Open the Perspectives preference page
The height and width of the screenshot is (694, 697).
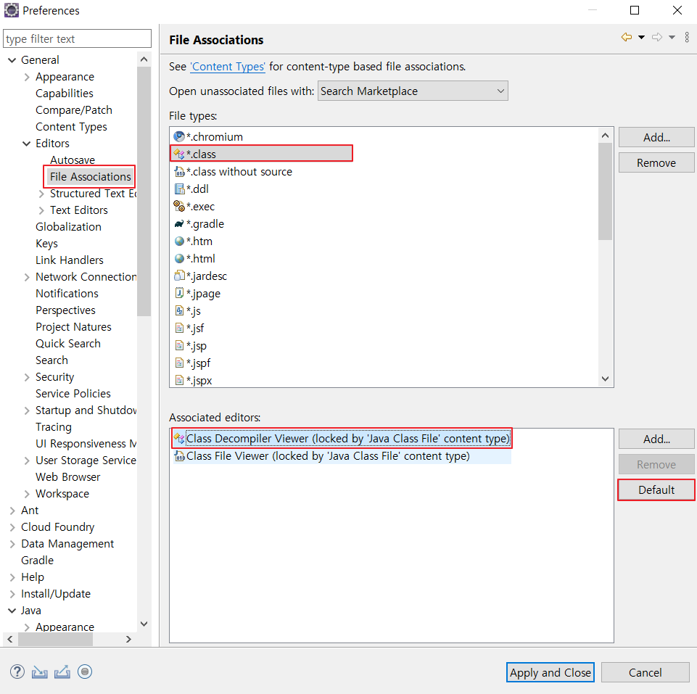[x=65, y=310]
